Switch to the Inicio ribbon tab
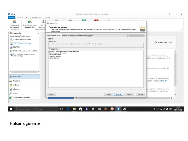 19,17
